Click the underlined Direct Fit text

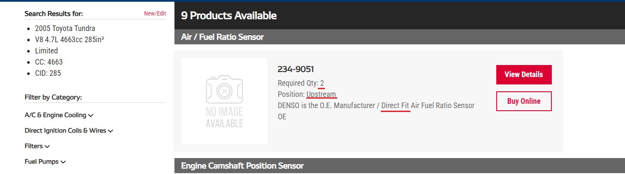pos(395,106)
